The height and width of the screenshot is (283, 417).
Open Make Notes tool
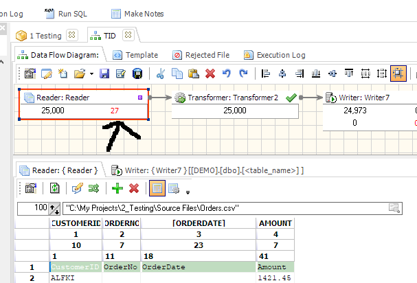[x=137, y=14]
